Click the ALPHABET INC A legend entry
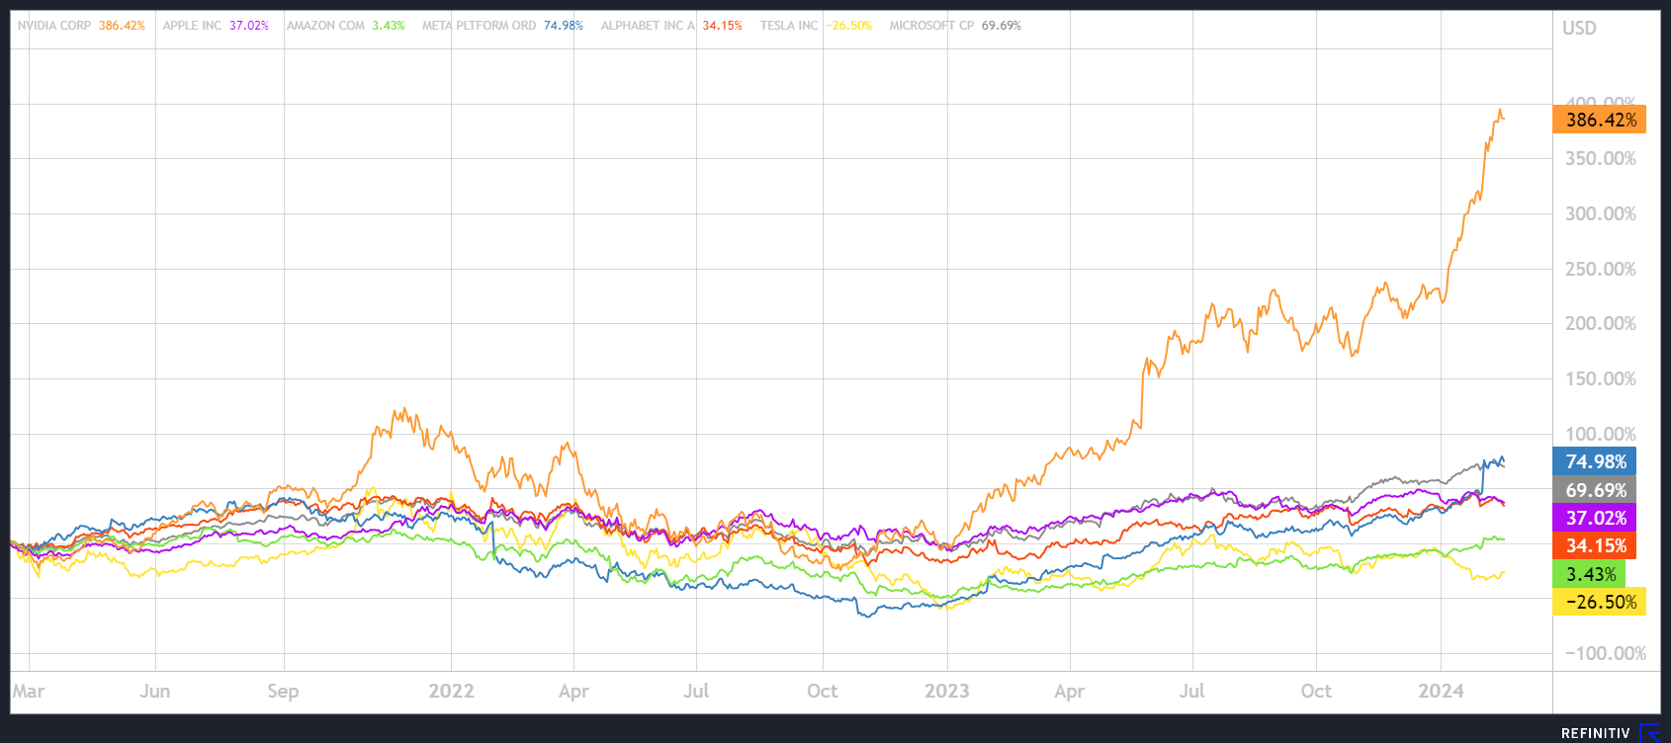 point(671,26)
